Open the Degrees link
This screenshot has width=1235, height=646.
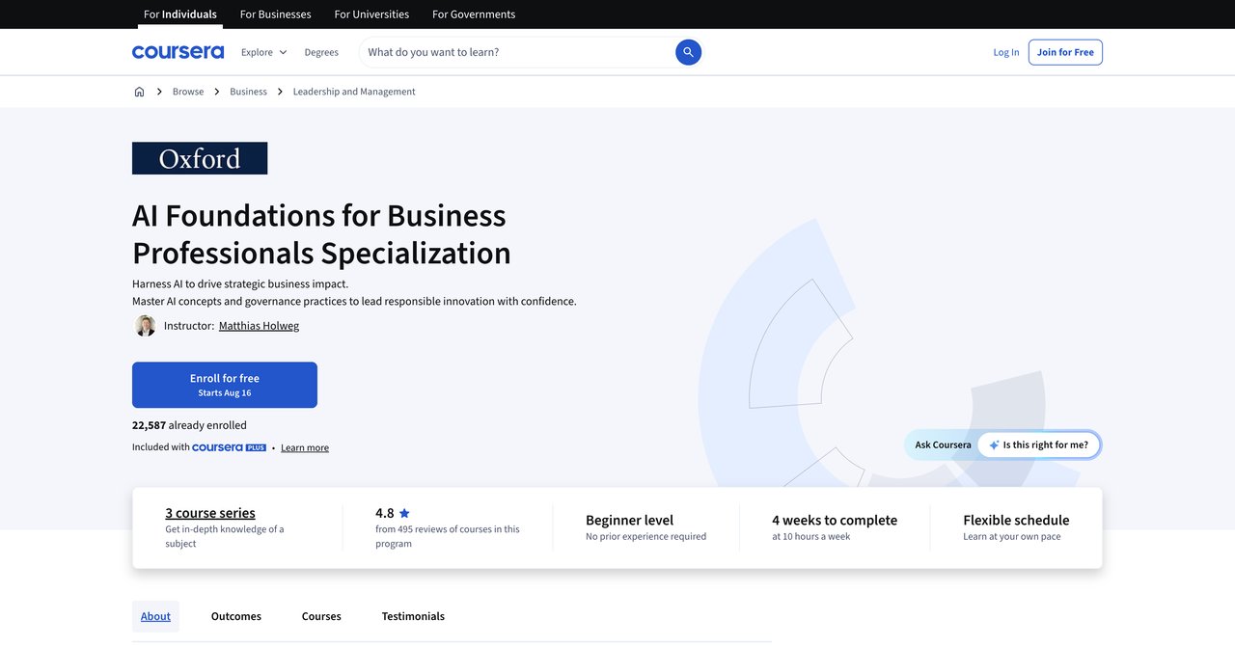pos(321,52)
